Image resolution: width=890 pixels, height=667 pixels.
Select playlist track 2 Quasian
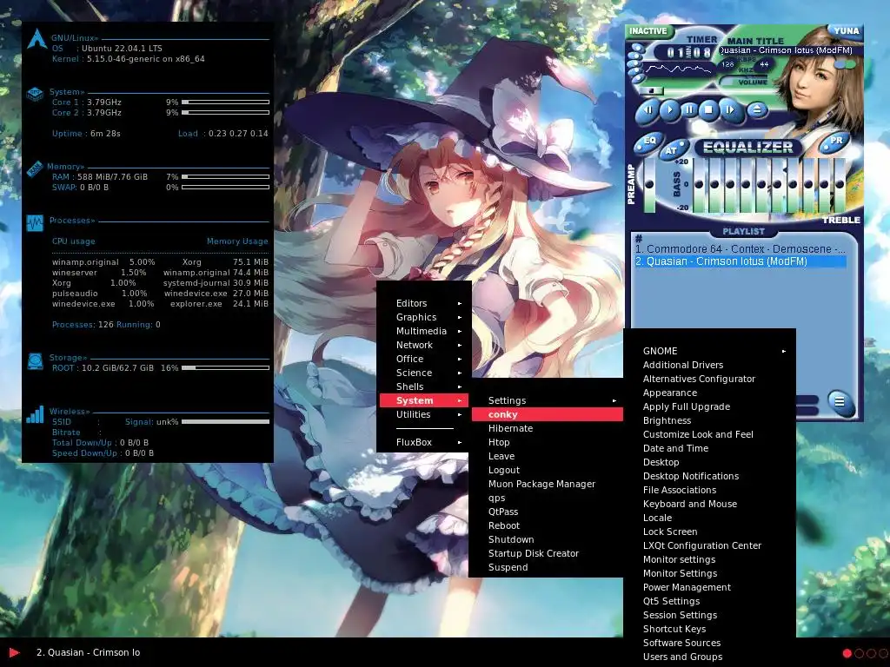click(x=741, y=261)
